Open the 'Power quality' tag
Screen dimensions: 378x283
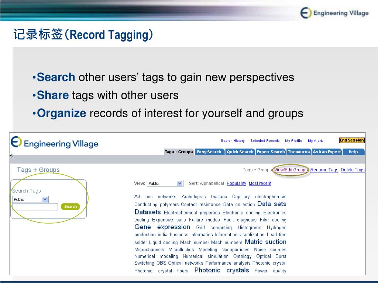(270, 271)
